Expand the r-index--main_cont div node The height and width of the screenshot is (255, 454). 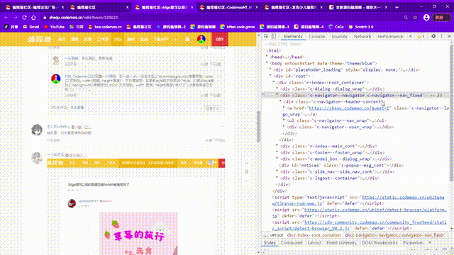click(x=277, y=146)
